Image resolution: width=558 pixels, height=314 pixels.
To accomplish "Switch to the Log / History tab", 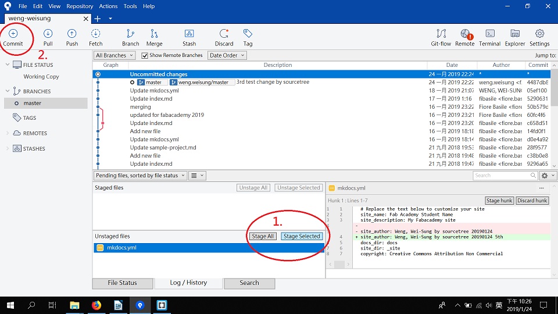I will [188, 283].
